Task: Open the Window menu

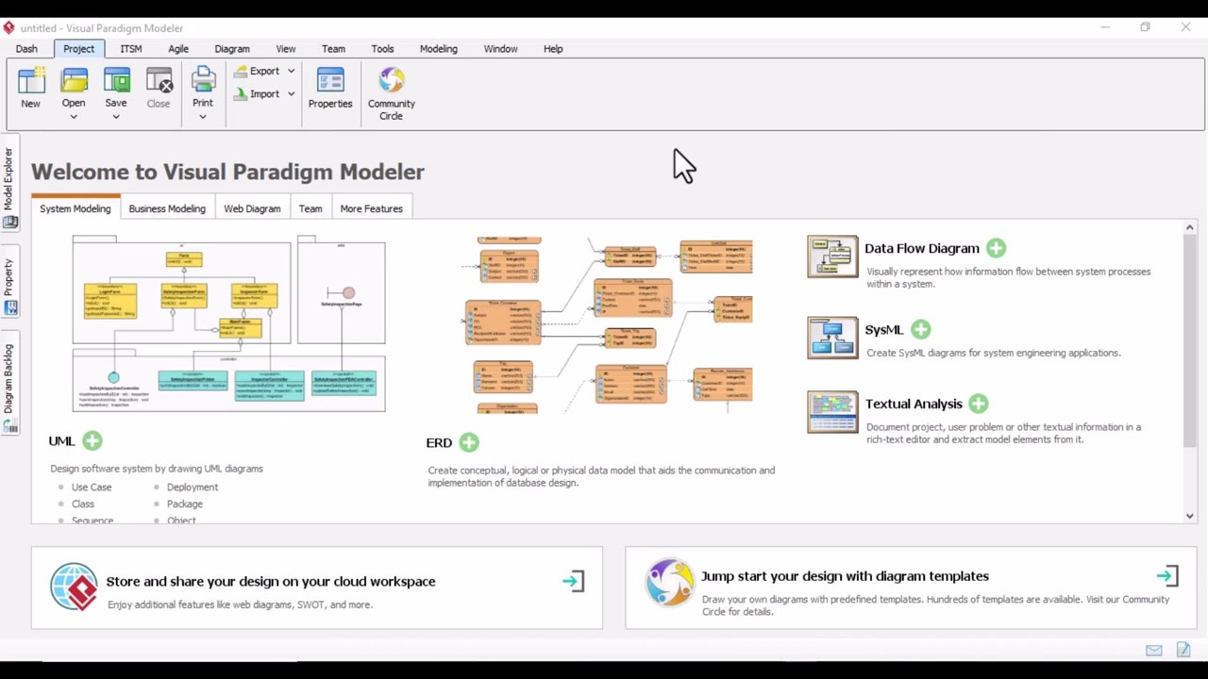Action: 500,49
